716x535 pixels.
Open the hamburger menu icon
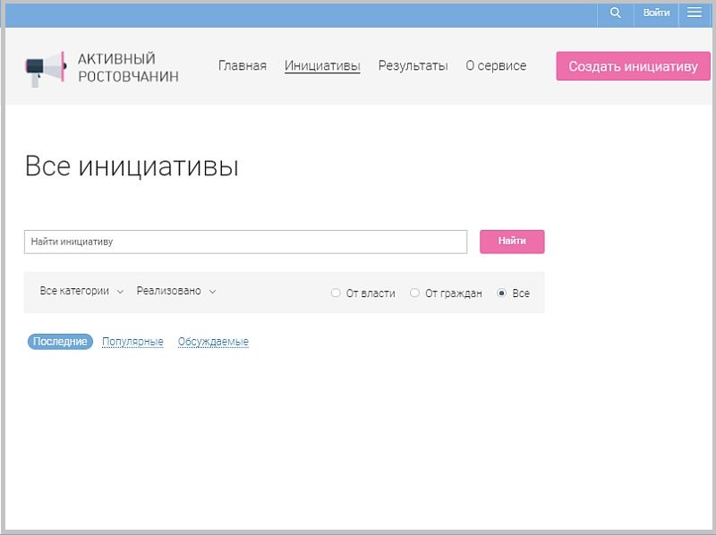click(x=695, y=13)
